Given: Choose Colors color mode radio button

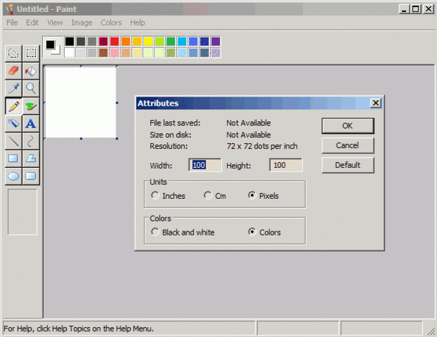Looking at the screenshot, I should tap(252, 232).
